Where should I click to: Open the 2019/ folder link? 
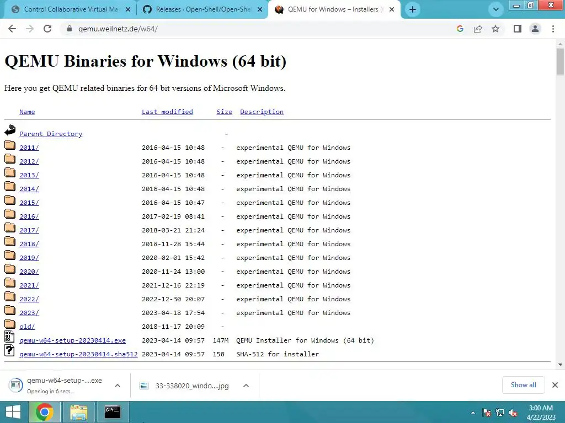pyautogui.click(x=29, y=258)
